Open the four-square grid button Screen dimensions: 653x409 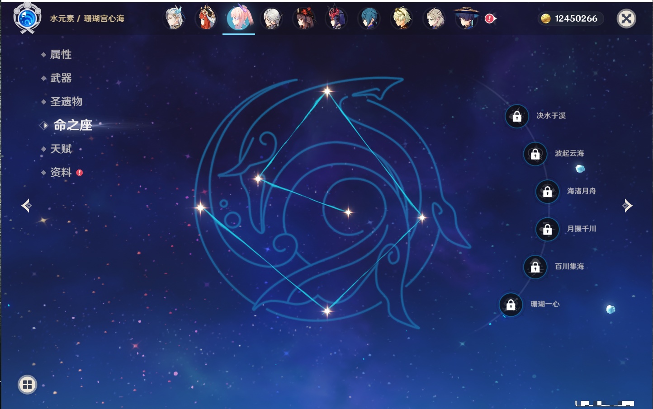27,385
